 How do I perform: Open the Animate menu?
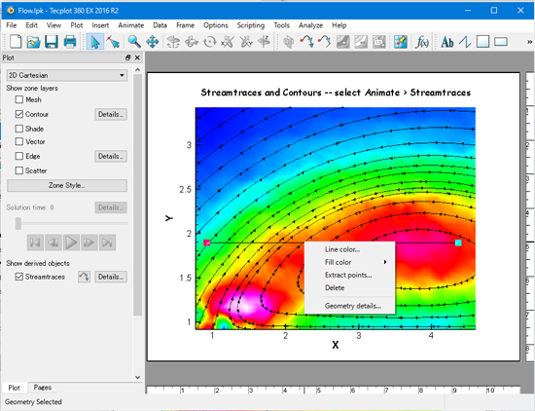tap(130, 25)
